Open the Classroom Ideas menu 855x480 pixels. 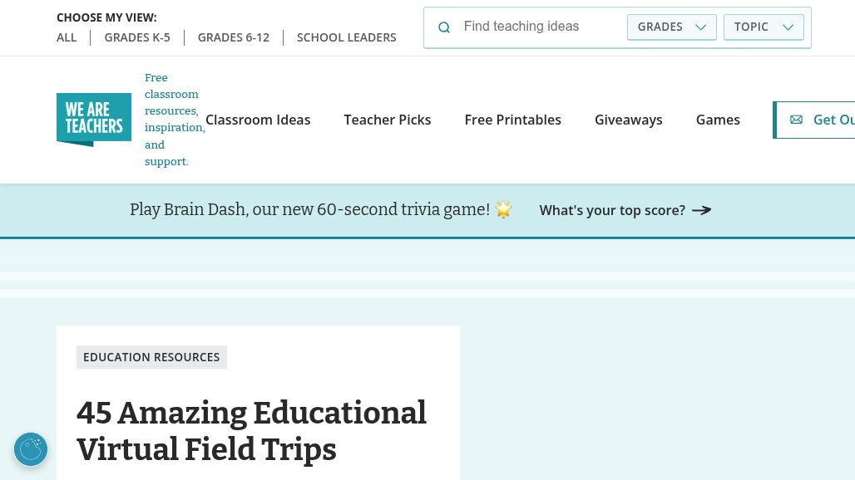point(258,120)
